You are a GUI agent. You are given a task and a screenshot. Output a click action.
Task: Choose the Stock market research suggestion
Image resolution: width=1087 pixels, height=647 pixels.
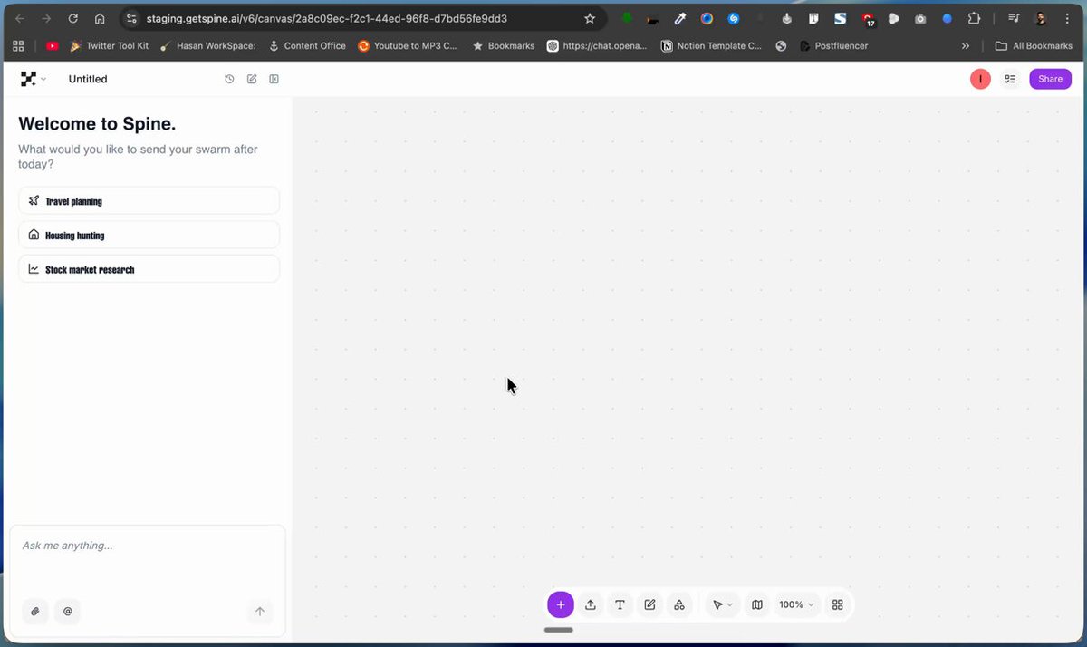pos(149,269)
